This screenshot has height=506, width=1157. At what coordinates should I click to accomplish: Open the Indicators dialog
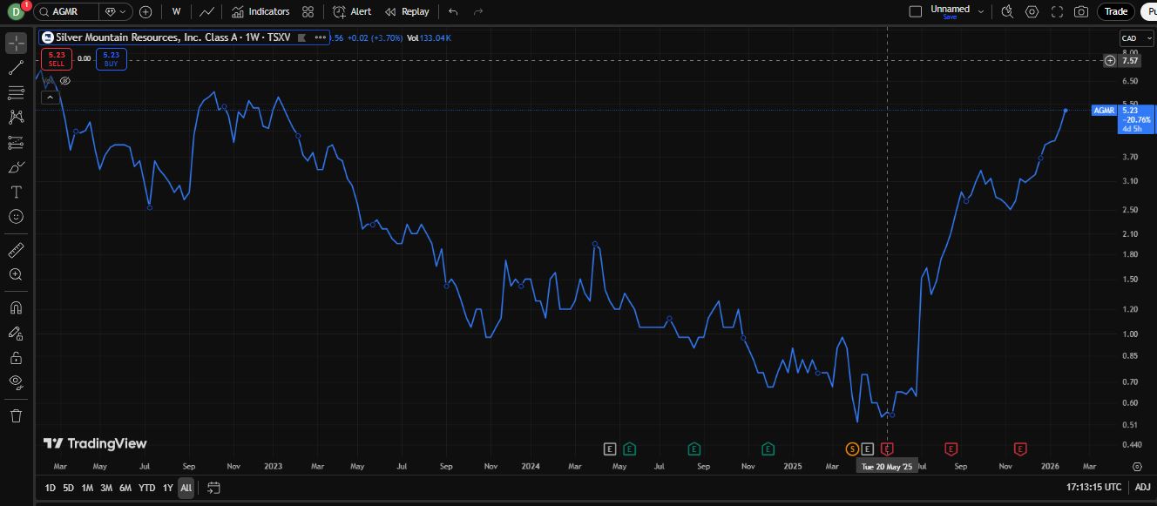tap(260, 11)
